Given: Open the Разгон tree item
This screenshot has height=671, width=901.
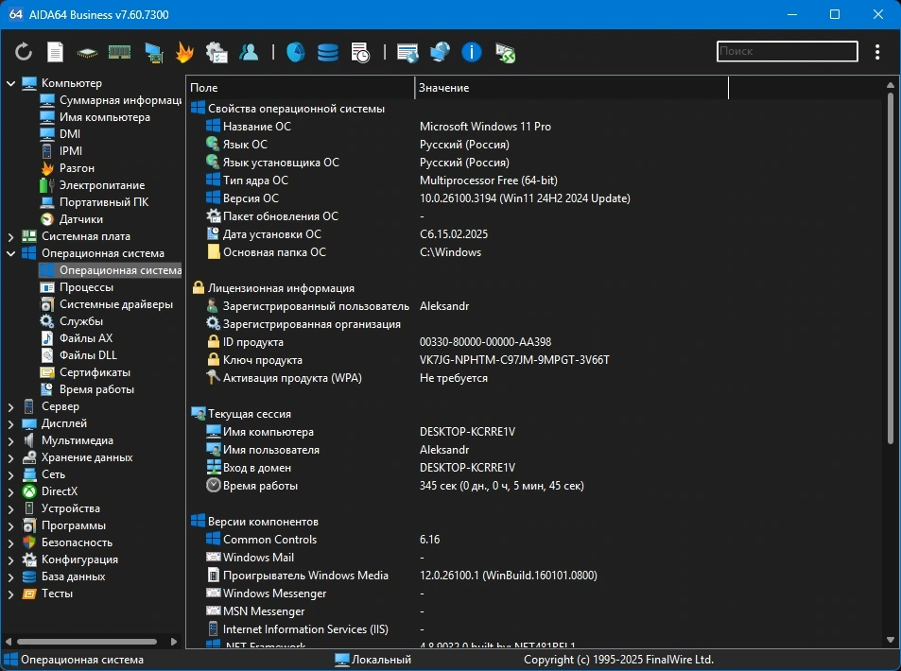Looking at the screenshot, I should coord(67,168).
